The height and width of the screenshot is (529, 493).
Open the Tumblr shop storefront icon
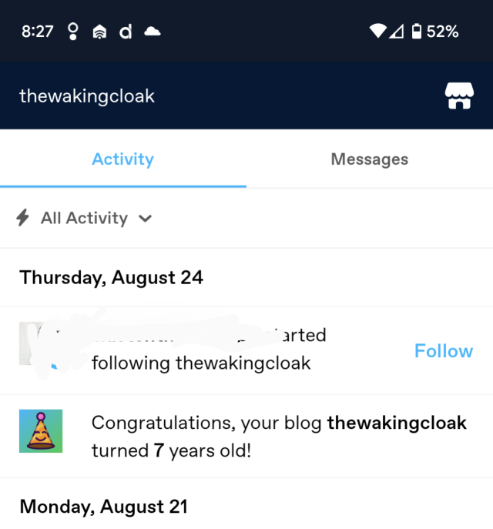click(459, 95)
